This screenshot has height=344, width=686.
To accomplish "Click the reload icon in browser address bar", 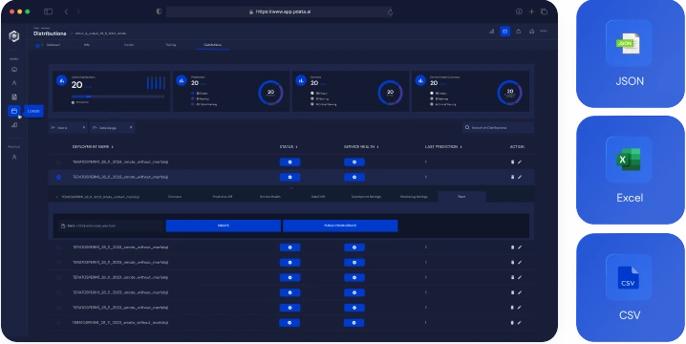I will [390, 12].
